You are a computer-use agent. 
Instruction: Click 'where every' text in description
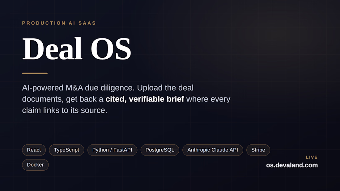point(208,99)
